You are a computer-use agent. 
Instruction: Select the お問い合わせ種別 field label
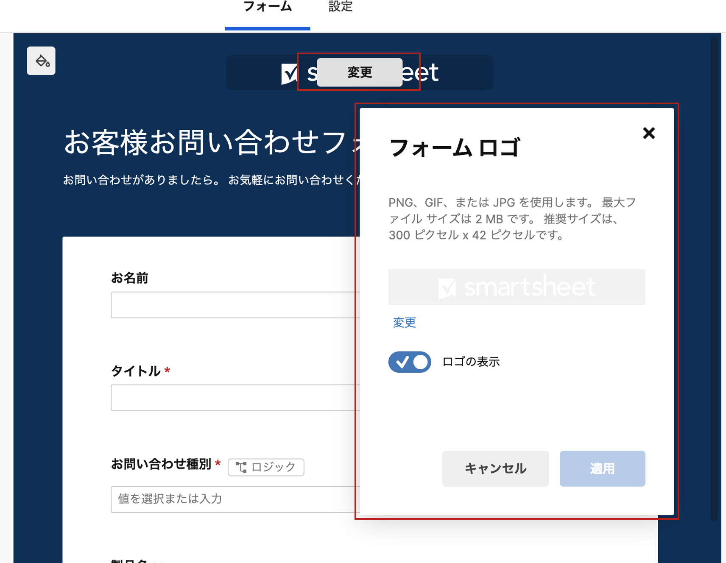click(x=161, y=464)
